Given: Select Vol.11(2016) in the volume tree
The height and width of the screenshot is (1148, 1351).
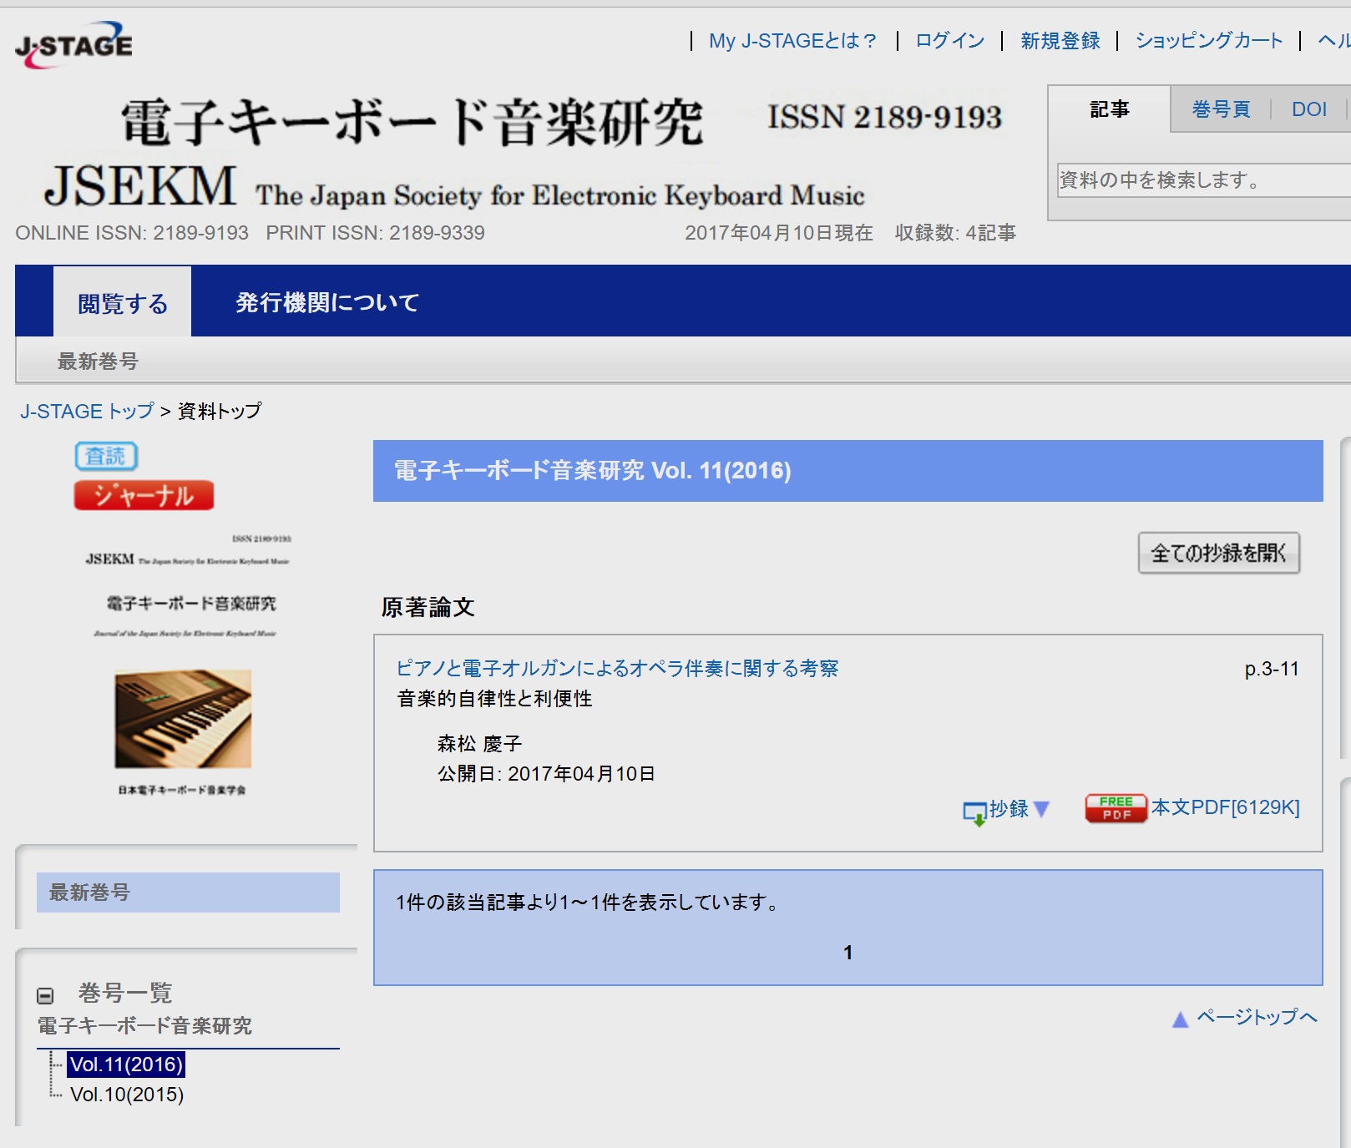Looking at the screenshot, I should (126, 1065).
